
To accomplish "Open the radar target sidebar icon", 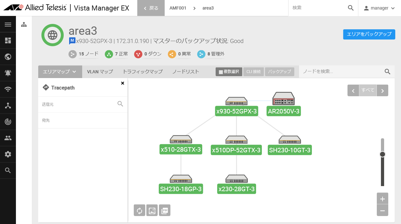I will 8,122.
